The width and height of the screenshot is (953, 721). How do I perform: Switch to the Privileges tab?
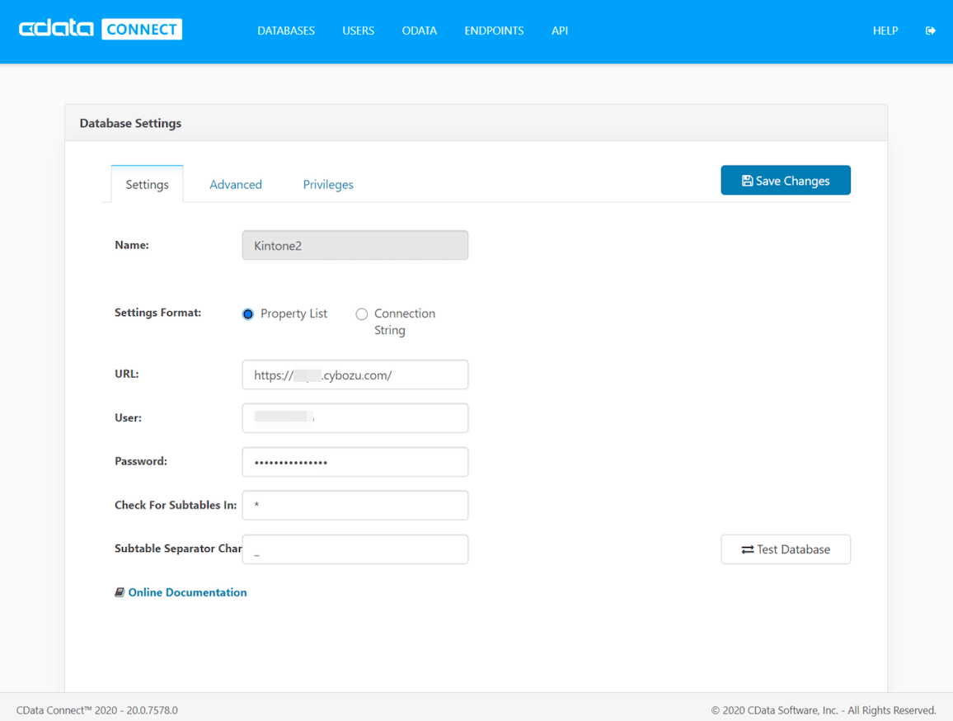[x=328, y=184]
